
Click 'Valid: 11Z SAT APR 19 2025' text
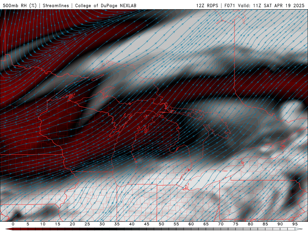click(271, 5)
